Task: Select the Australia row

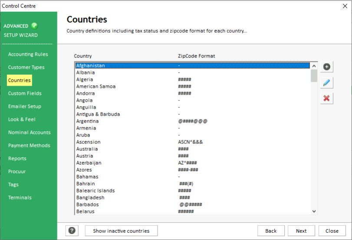Action: click(x=193, y=149)
